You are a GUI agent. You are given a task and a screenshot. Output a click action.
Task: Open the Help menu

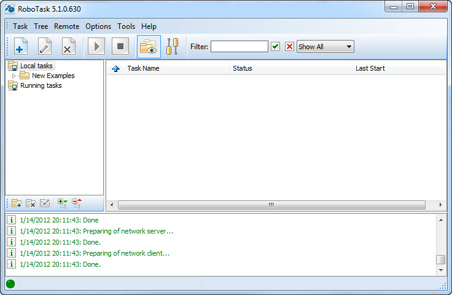pyautogui.click(x=149, y=26)
